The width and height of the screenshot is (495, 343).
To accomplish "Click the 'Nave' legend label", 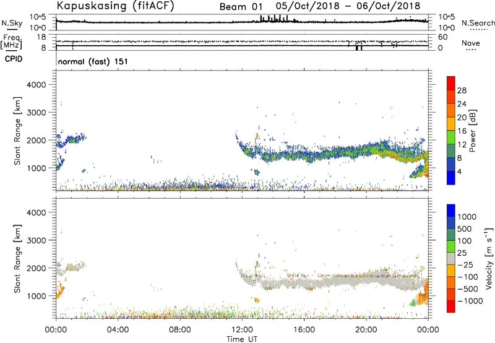I will click(471, 43).
